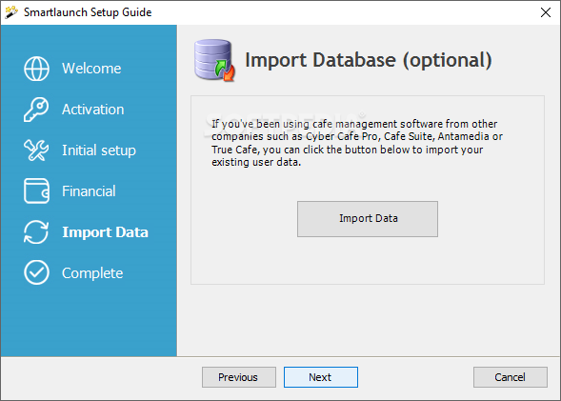Click the Smartlaunch Setup Guide window title
The width and height of the screenshot is (561, 401).
[x=88, y=12]
